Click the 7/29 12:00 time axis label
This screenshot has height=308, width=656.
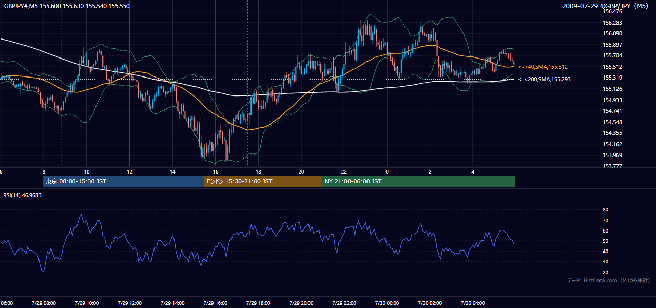click(129, 303)
